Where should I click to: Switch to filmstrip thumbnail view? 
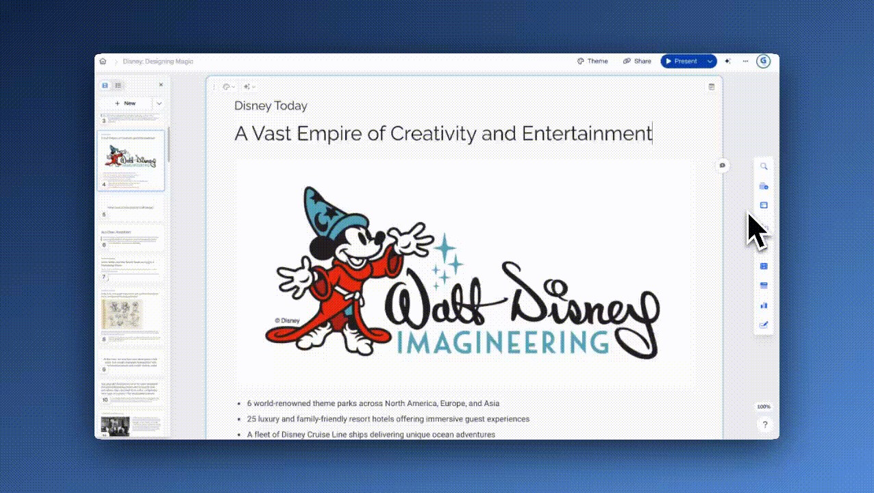coord(105,86)
